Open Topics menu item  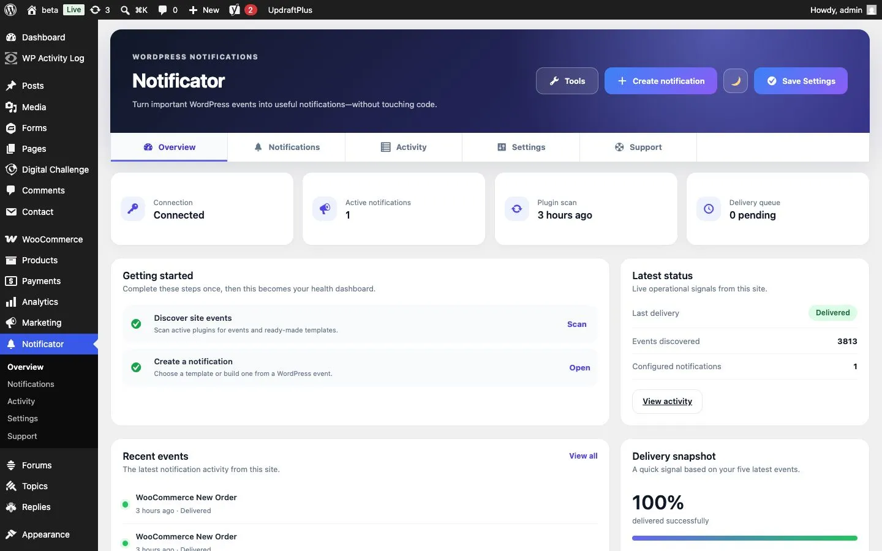pyautogui.click(x=49, y=486)
